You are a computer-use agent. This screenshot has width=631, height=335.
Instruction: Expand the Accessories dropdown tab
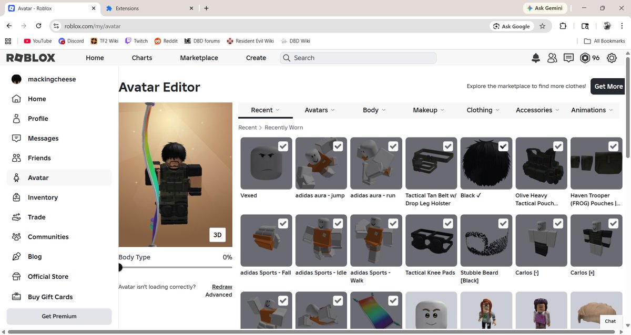pos(538,110)
